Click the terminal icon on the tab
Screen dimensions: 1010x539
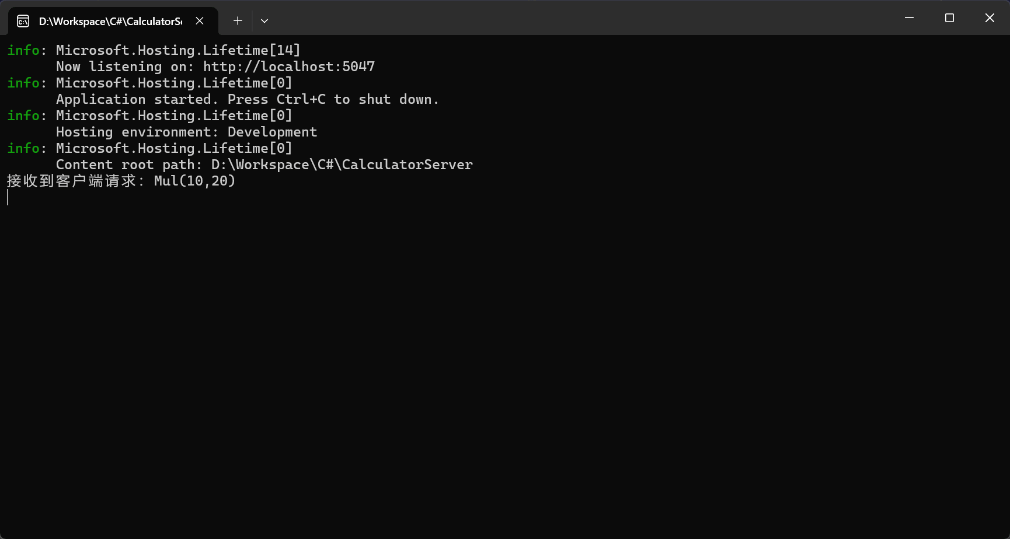coord(23,22)
